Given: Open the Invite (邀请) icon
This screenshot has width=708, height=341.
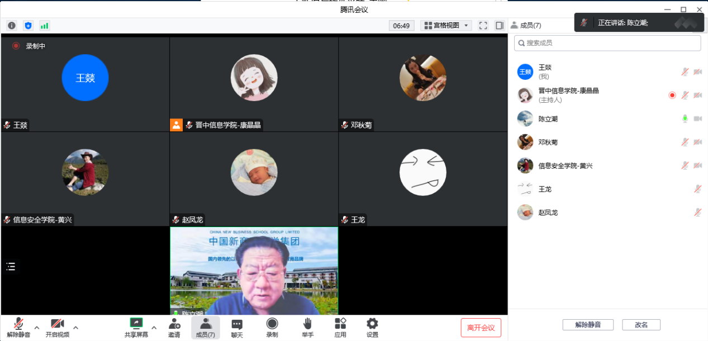Looking at the screenshot, I should pos(174,328).
